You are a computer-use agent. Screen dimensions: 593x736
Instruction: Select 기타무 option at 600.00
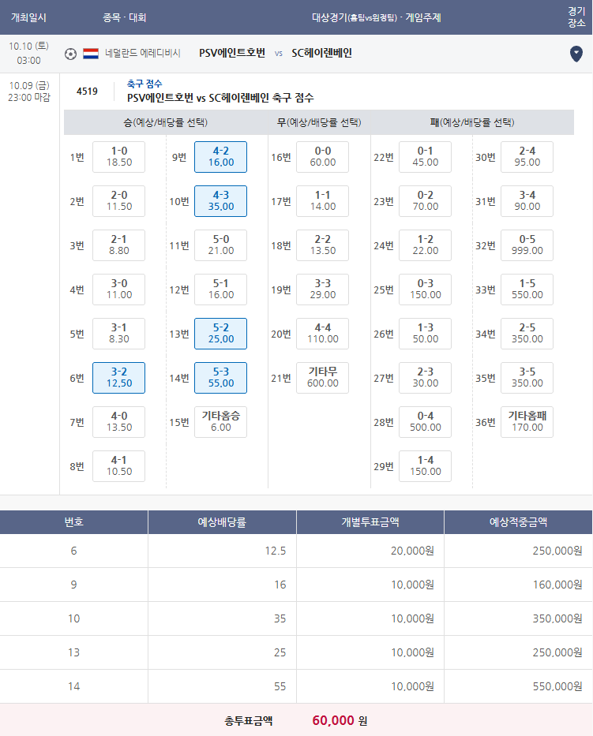[323, 377]
